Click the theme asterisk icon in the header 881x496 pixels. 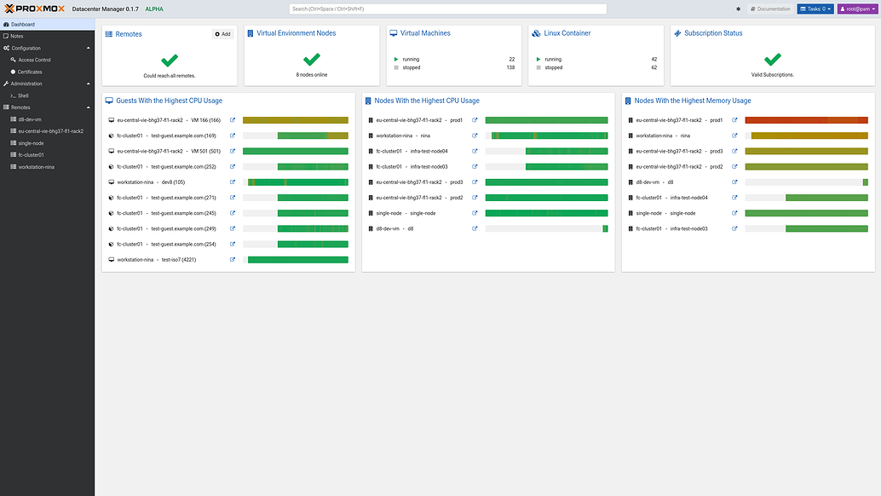tap(738, 8)
